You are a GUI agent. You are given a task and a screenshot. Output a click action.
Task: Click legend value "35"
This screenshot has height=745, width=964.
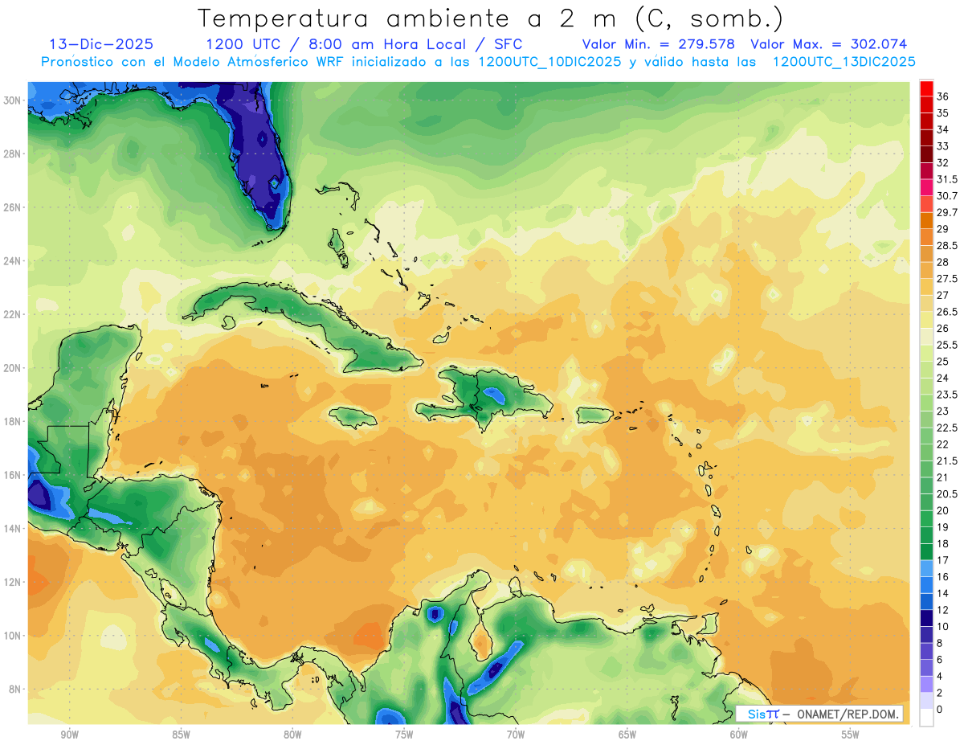[x=942, y=113]
